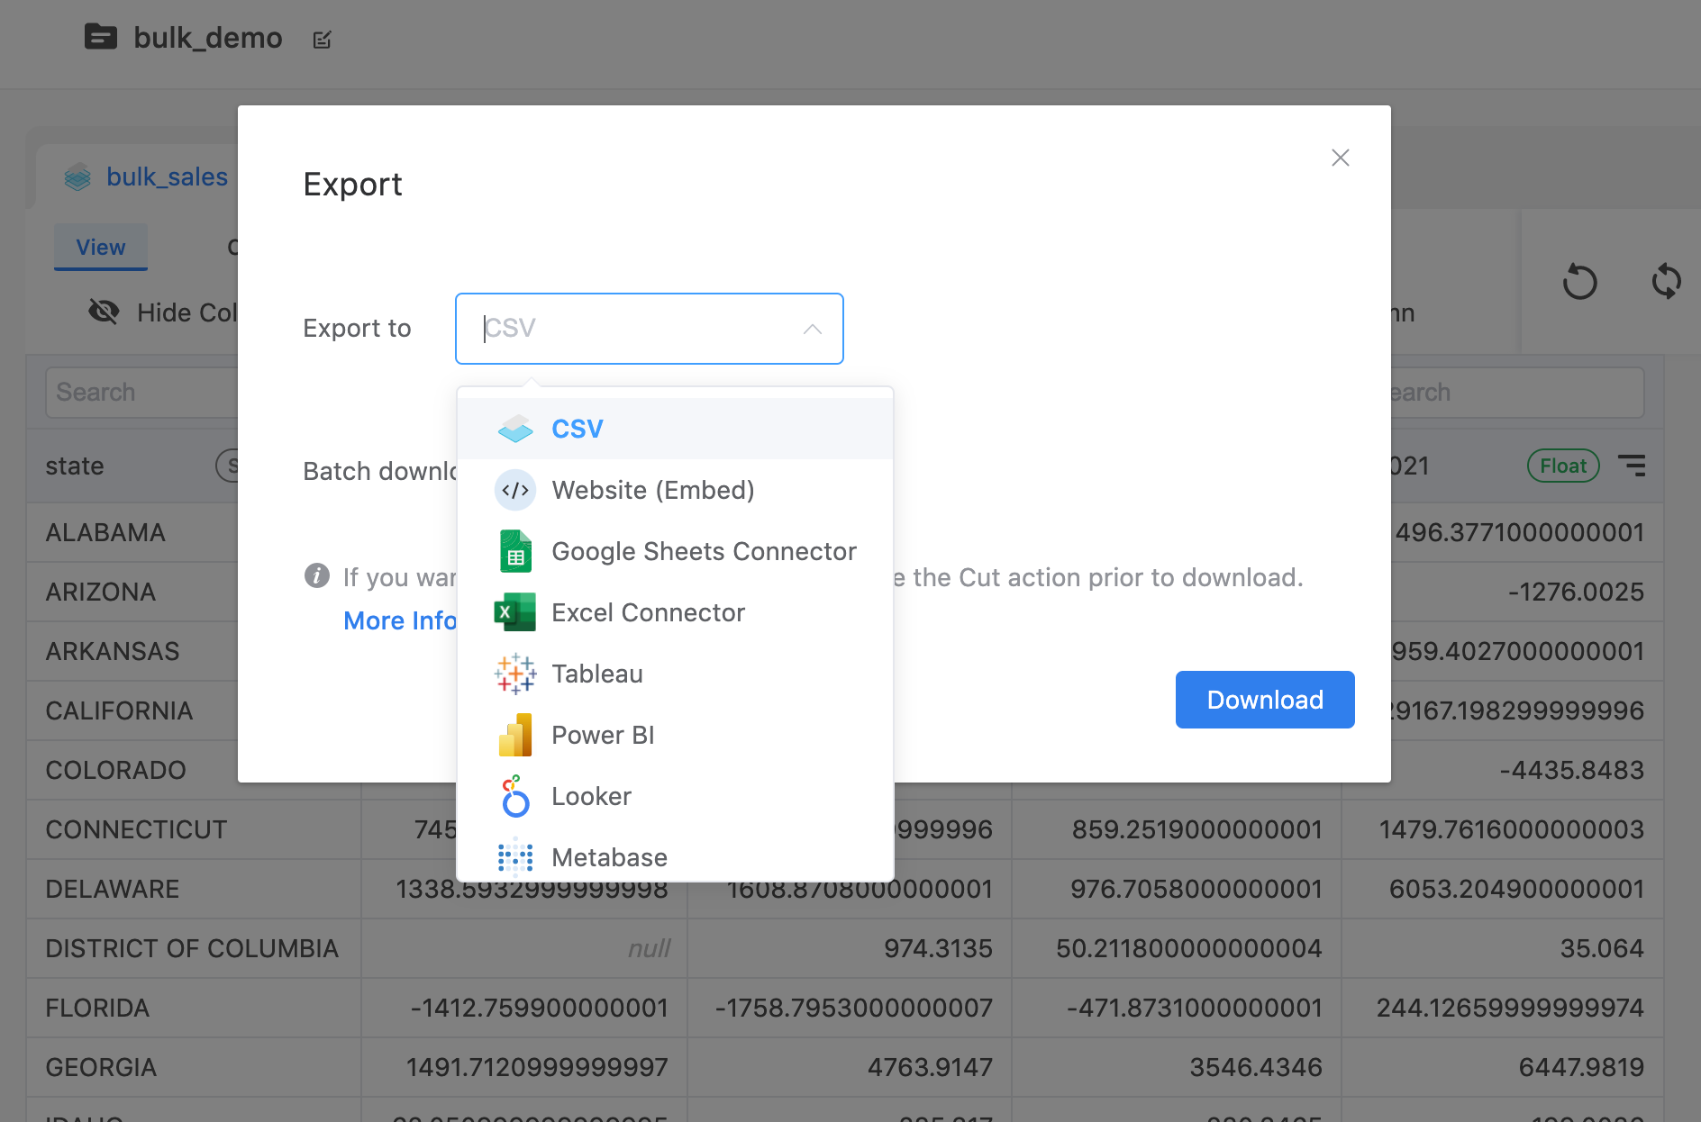This screenshot has height=1122, width=1701.
Task: Click the Metabase logo icon
Action: coord(515,857)
